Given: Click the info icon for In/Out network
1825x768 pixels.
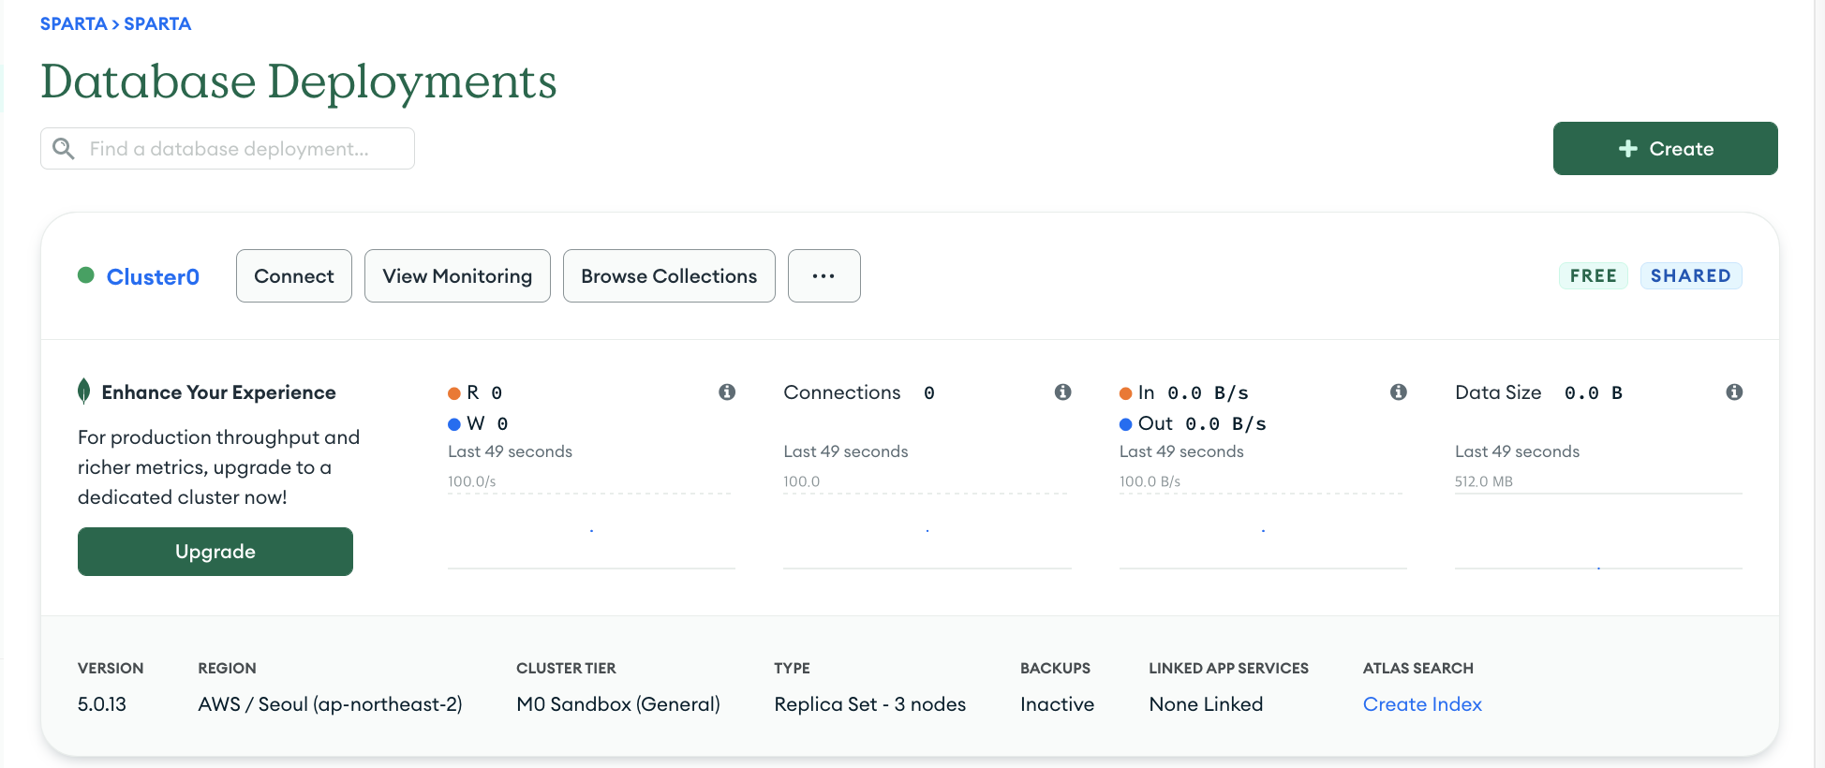Looking at the screenshot, I should pyautogui.click(x=1399, y=392).
